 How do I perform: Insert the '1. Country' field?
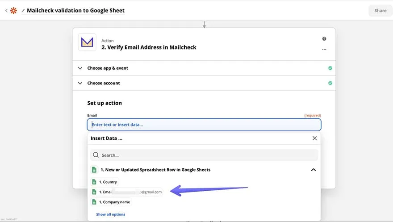pos(105,182)
